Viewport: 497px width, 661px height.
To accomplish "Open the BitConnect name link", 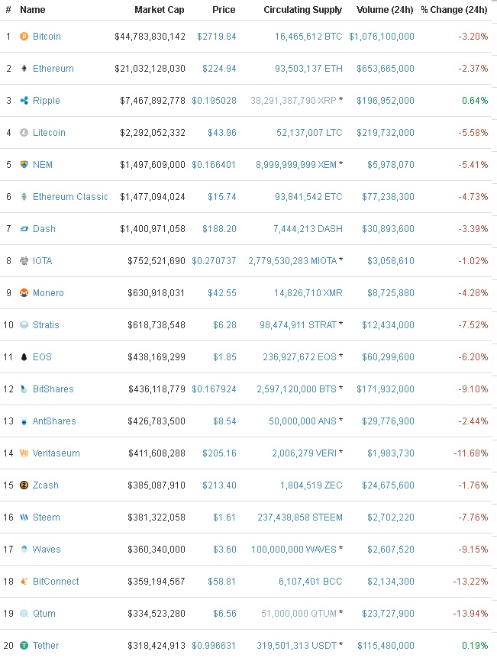I will [x=56, y=581].
